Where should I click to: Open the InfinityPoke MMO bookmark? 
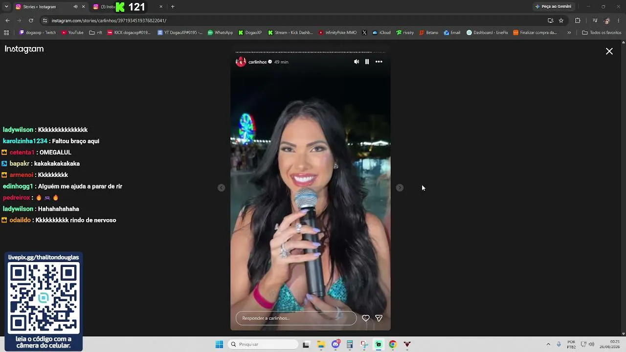click(337, 33)
